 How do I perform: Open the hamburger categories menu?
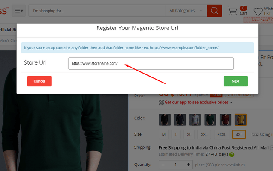click(x=18, y=11)
